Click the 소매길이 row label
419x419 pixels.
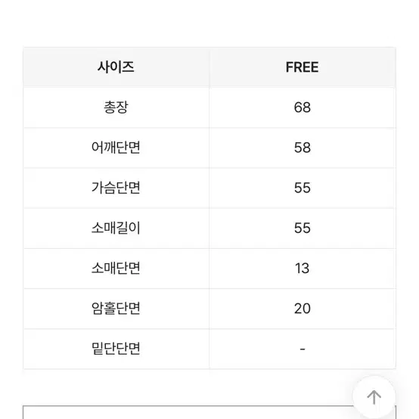116,228
